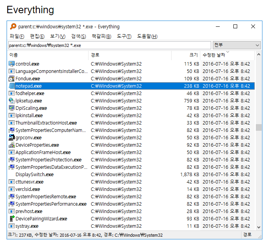The height and width of the screenshot is (246, 264).
Task: Click the search query input field
Action: pos(109,45)
